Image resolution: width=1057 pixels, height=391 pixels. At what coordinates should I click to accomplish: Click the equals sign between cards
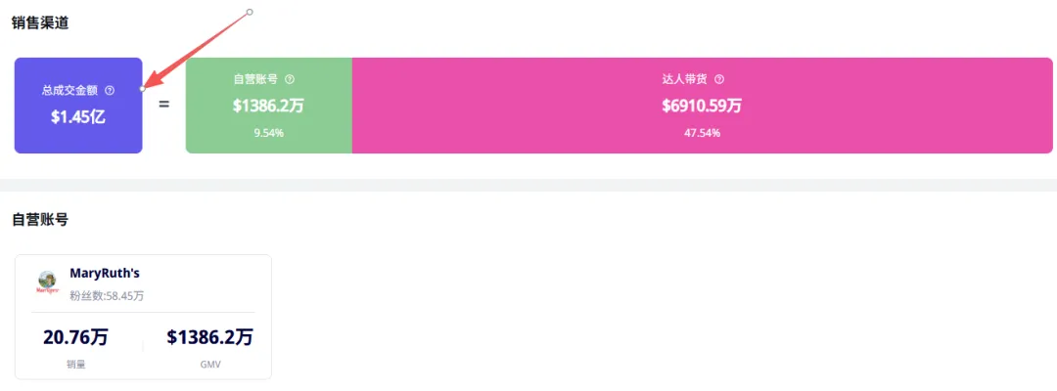pyautogui.click(x=163, y=103)
